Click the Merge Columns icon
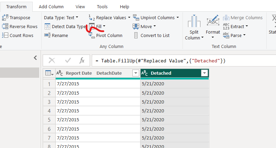 226,17
